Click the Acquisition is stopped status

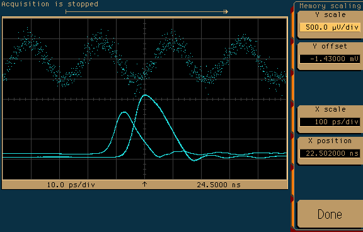50,4
